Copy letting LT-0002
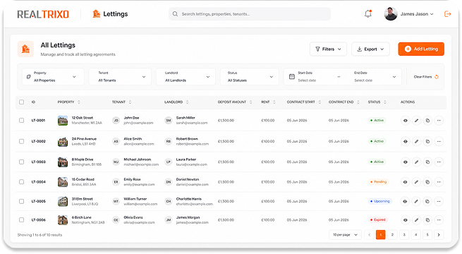 tap(427, 141)
